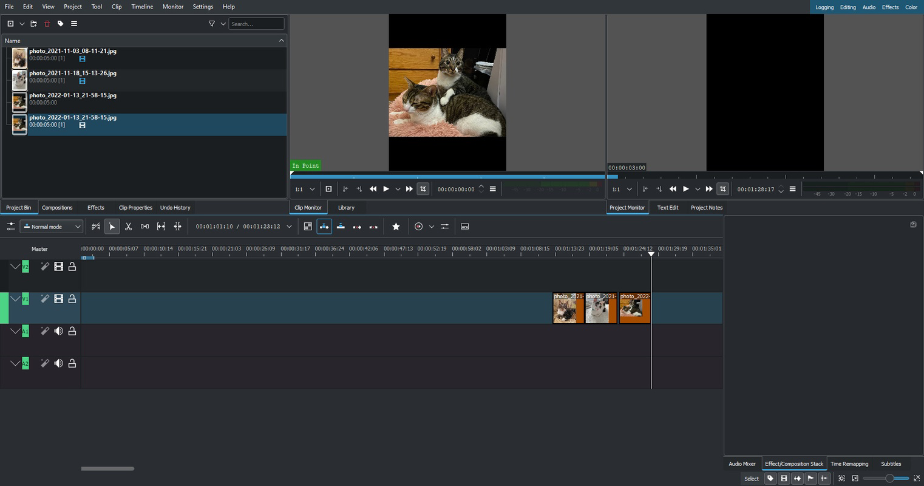The height and width of the screenshot is (486, 924).
Task: Switch to the Compositions tab
Action: pos(57,208)
